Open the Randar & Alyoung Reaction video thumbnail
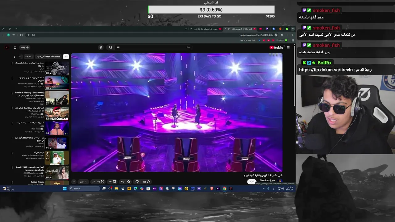Image resolution: width=395 pixels, height=222 pixels. (x=57, y=98)
